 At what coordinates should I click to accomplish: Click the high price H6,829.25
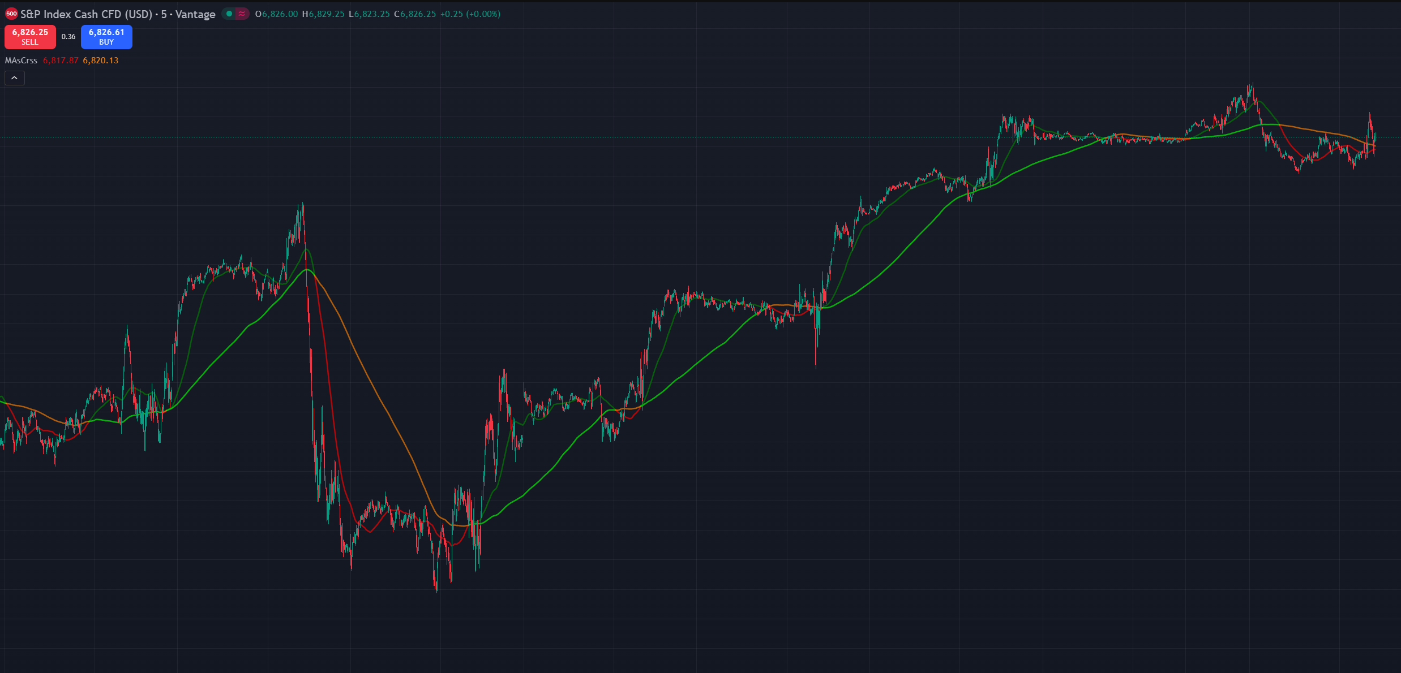(323, 14)
